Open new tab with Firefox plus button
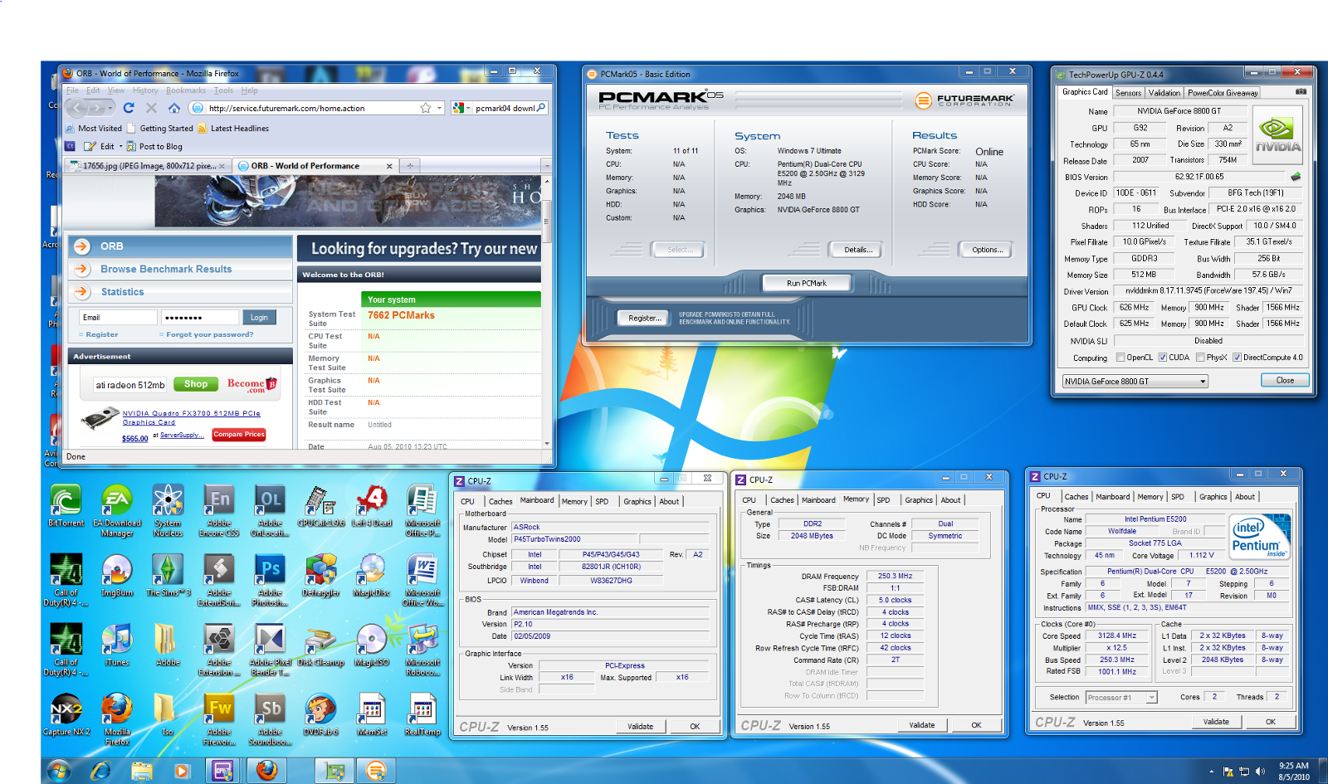 click(x=410, y=166)
